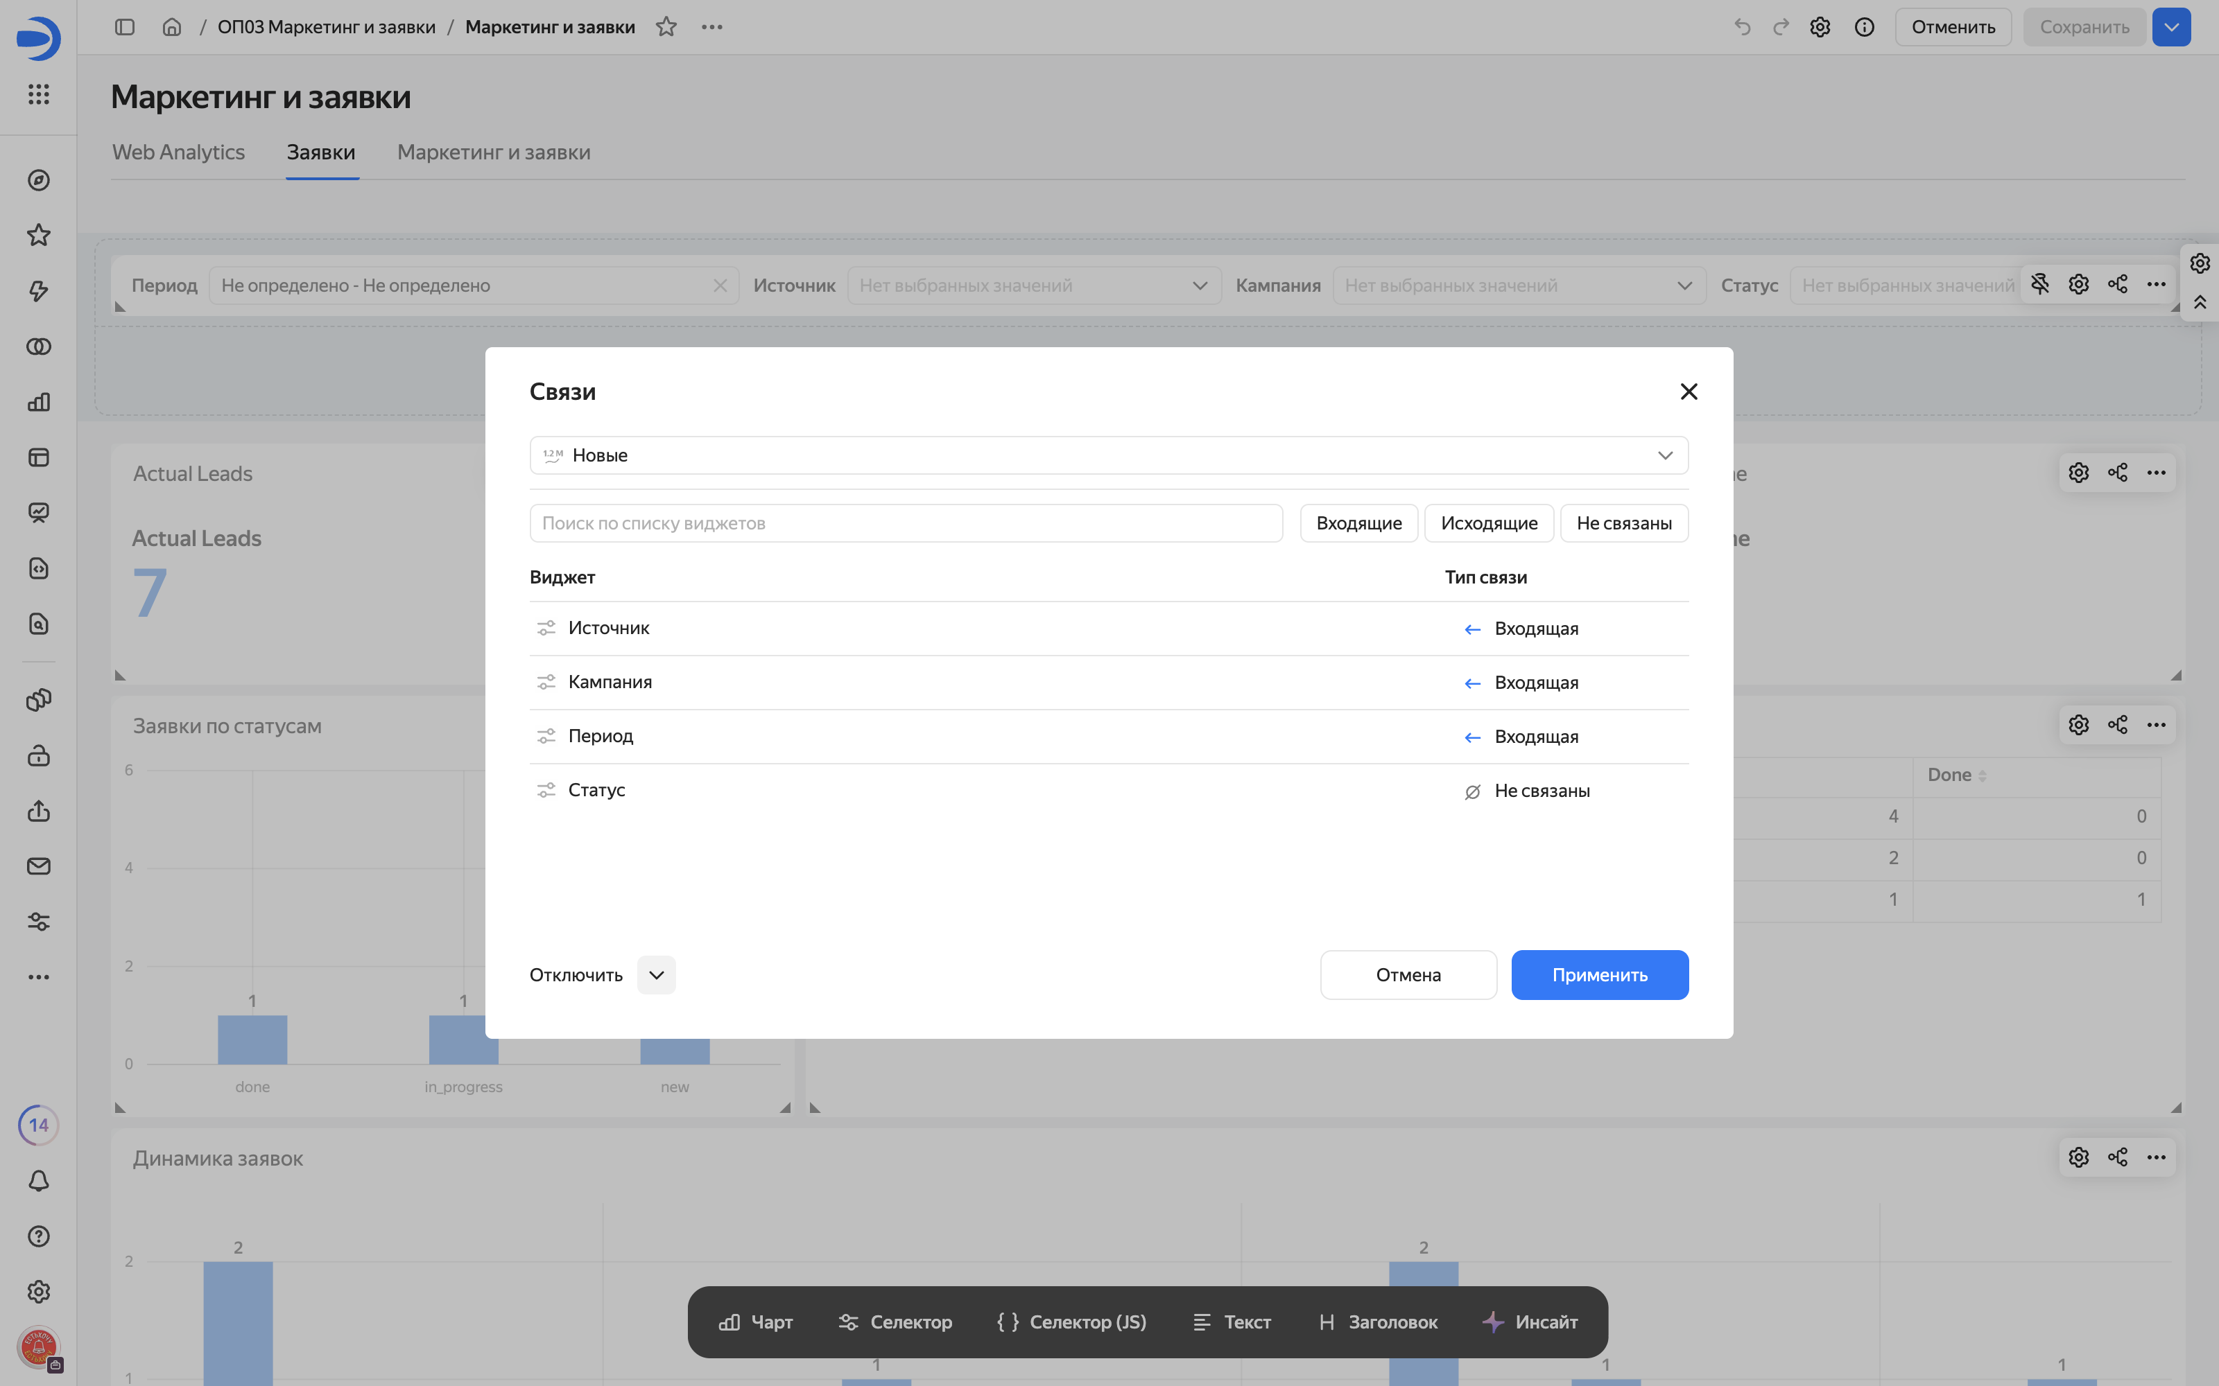
Task: Change link type for Статус row
Action: tap(1528, 791)
